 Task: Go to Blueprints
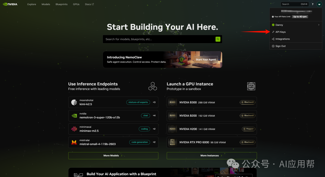click(x=62, y=4)
